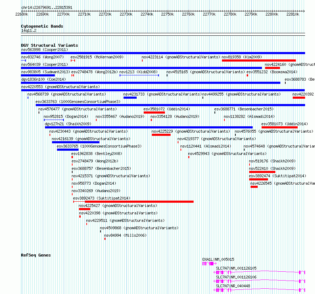Select the chr14:22679691..22815391 coordinates text
315x294 pixels.
[x=47, y=7]
